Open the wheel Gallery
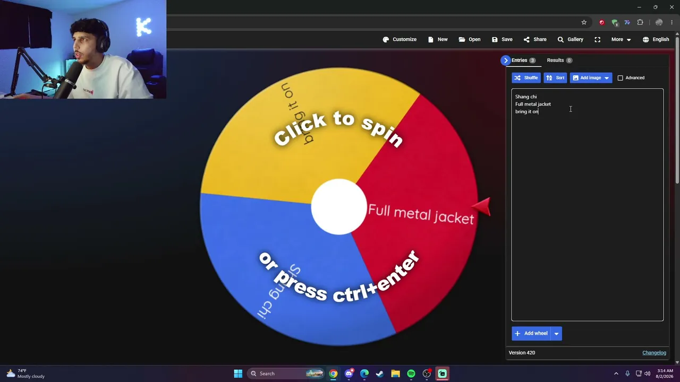680x382 pixels. (570, 39)
